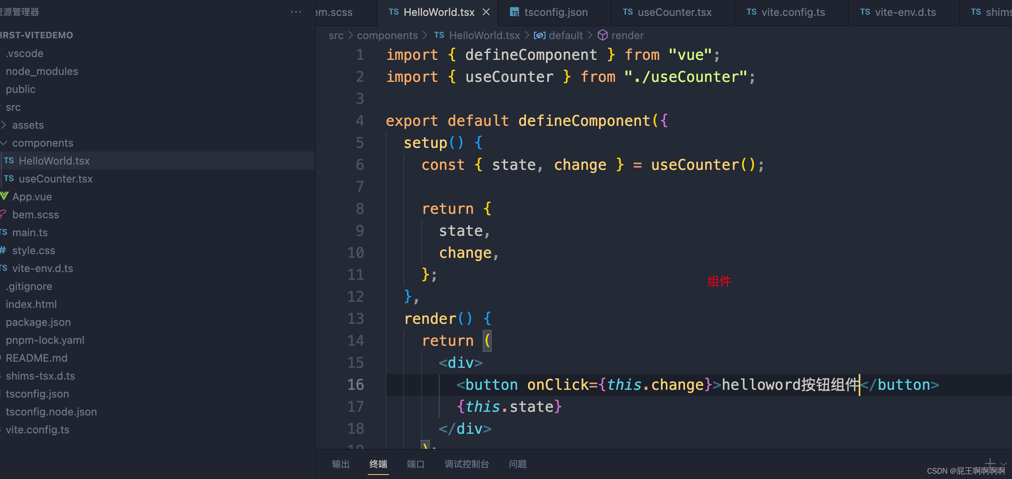Click the tsconfig.json tab file icon

(x=515, y=12)
